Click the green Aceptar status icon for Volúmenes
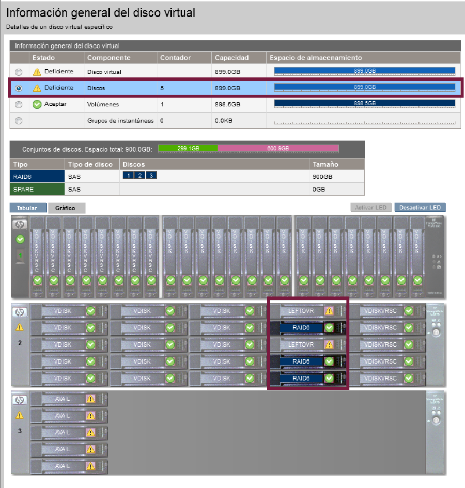 point(37,104)
